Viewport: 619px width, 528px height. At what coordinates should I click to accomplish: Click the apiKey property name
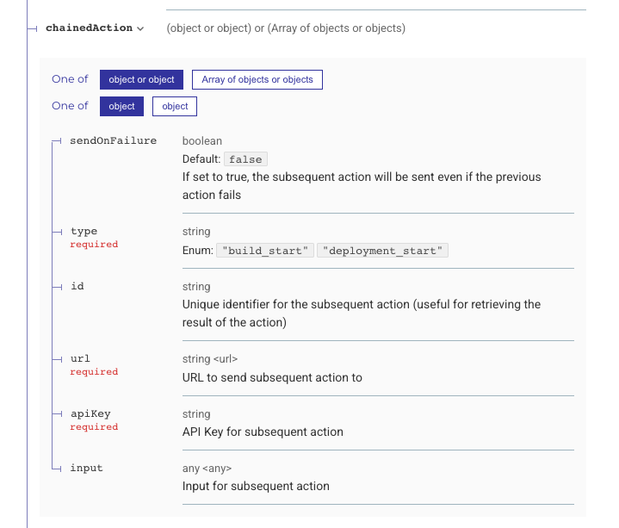click(90, 413)
